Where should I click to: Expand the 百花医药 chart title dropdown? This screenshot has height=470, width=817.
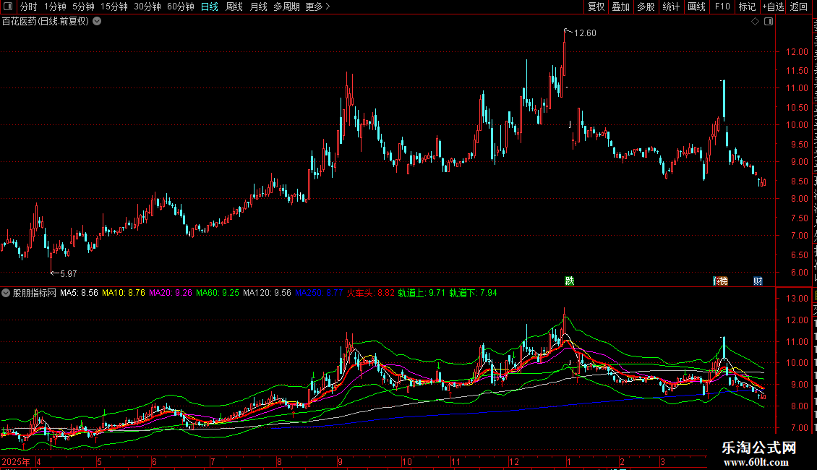tap(97, 22)
